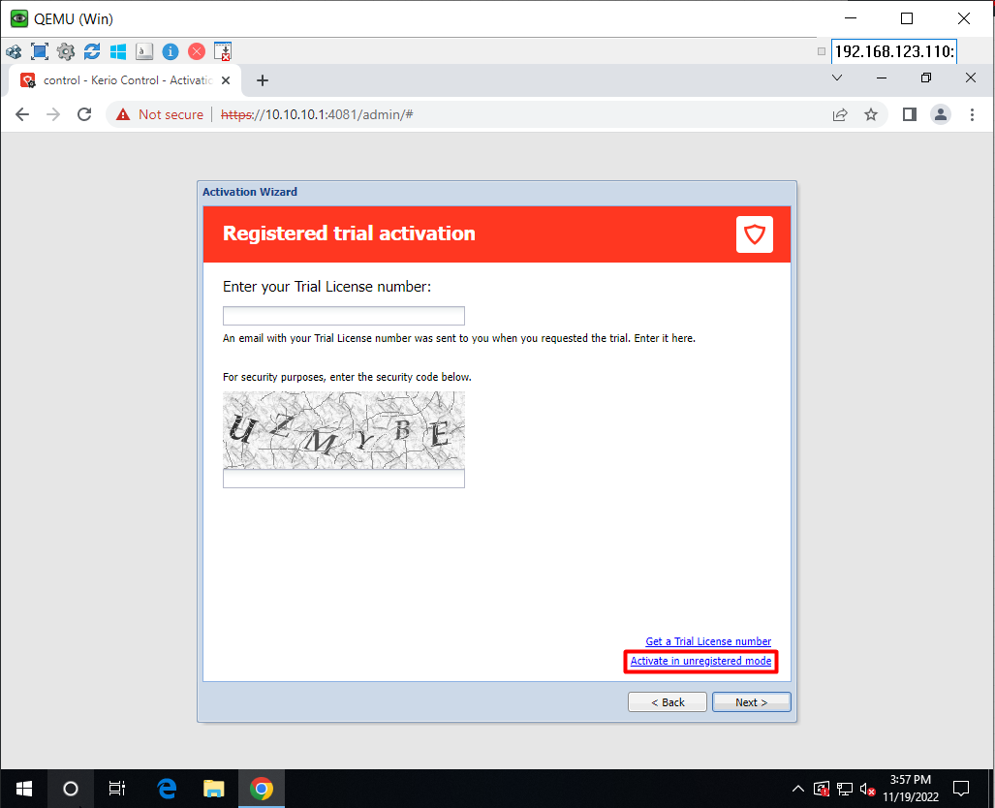Screen dimensions: 995x808
Task: Open Windows Start menu
Action: (x=23, y=789)
